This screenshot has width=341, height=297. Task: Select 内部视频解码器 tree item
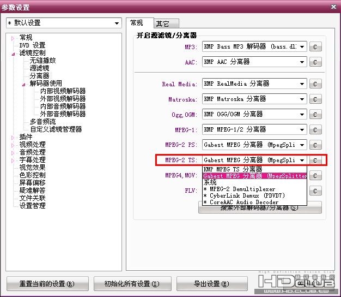point(63,91)
